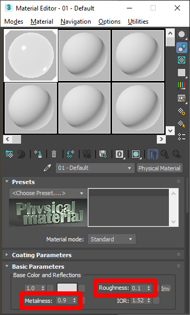The image size is (190, 315).
Task: Pick material from object with eyedropper
Action: (47, 168)
